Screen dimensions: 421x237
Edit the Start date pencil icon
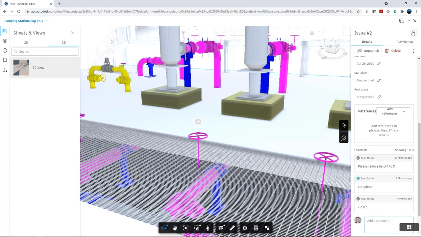click(x=379, y=80)
